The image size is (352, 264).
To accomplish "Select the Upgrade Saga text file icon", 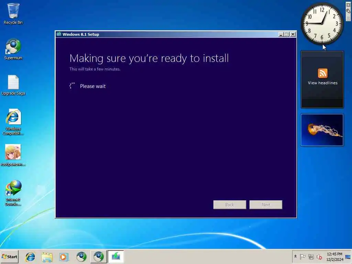I will tap(13, 85).
